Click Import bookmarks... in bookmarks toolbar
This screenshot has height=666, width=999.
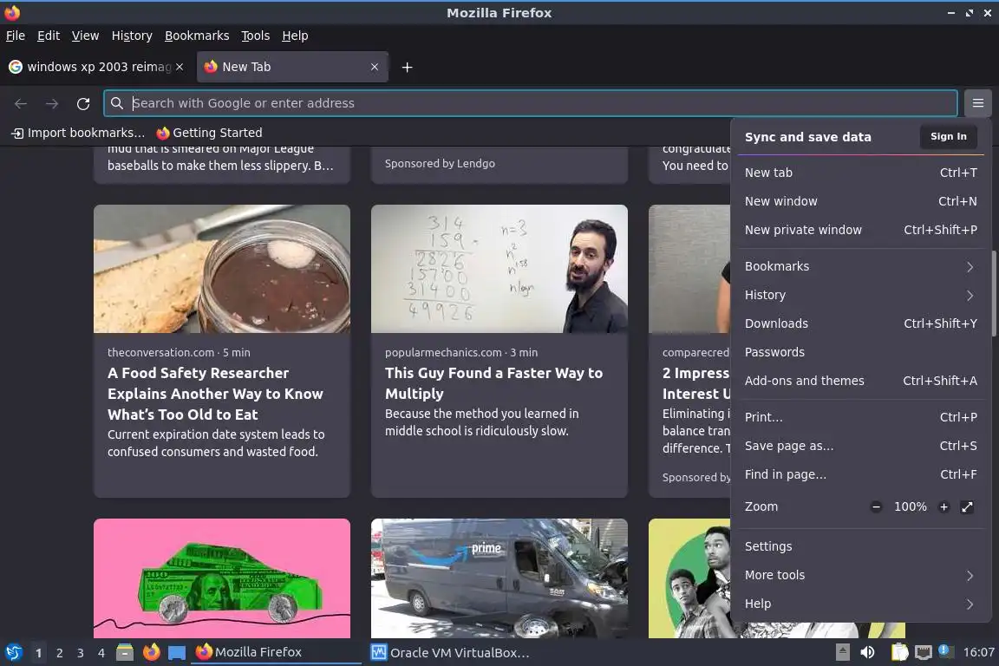(78, 133)
